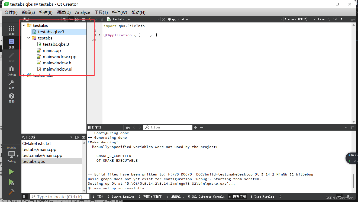This screenshot has height=202, width=358.
Task: Open the 5 QML Debugger Console tab
Action: 206,197
